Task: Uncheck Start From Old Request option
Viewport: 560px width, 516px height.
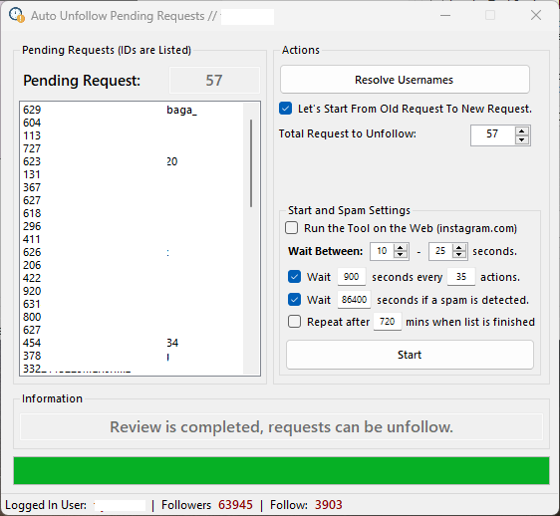Action: (285, 109)
